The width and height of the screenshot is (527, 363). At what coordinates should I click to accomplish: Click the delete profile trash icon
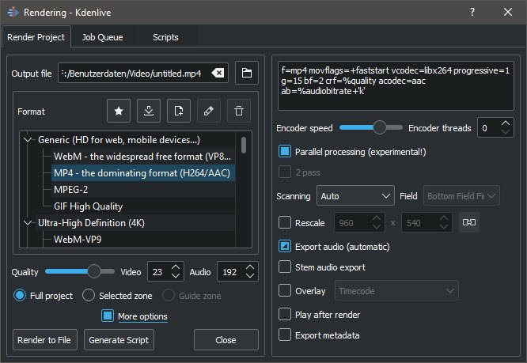239,112
